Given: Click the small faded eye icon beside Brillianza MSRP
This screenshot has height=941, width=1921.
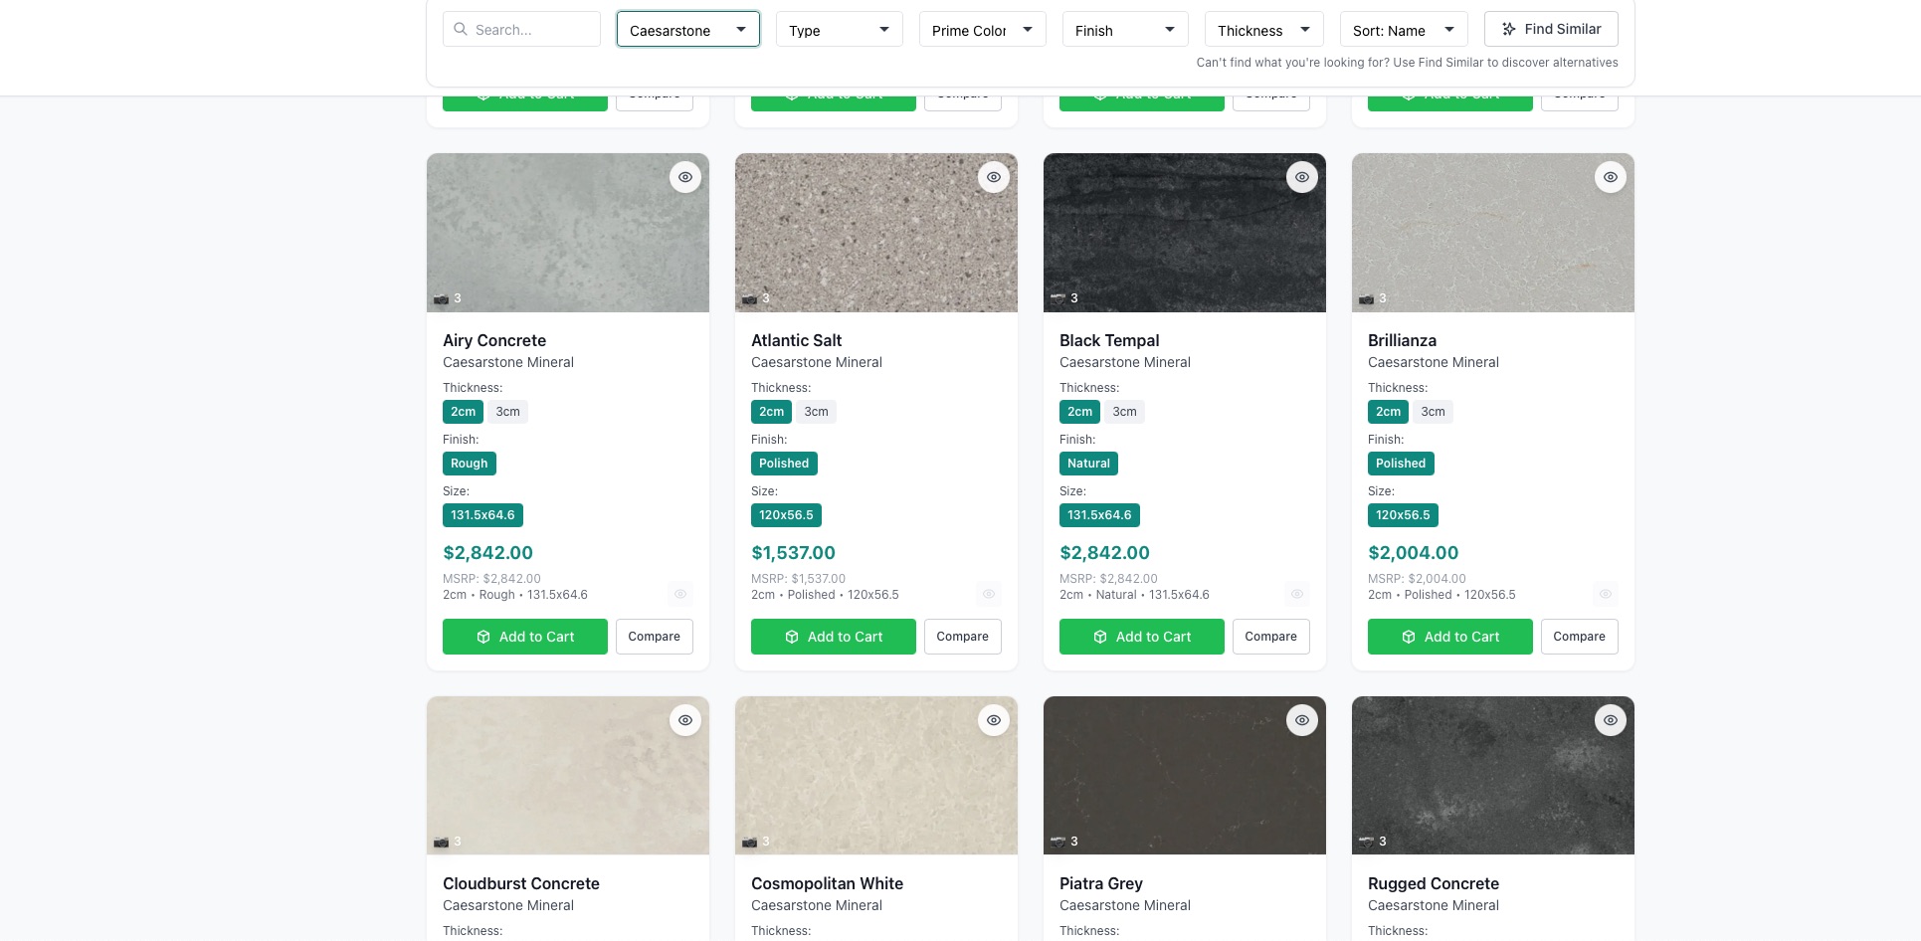Looking at the screenshot, I should pyautogui.click(x=1606, y=594).
